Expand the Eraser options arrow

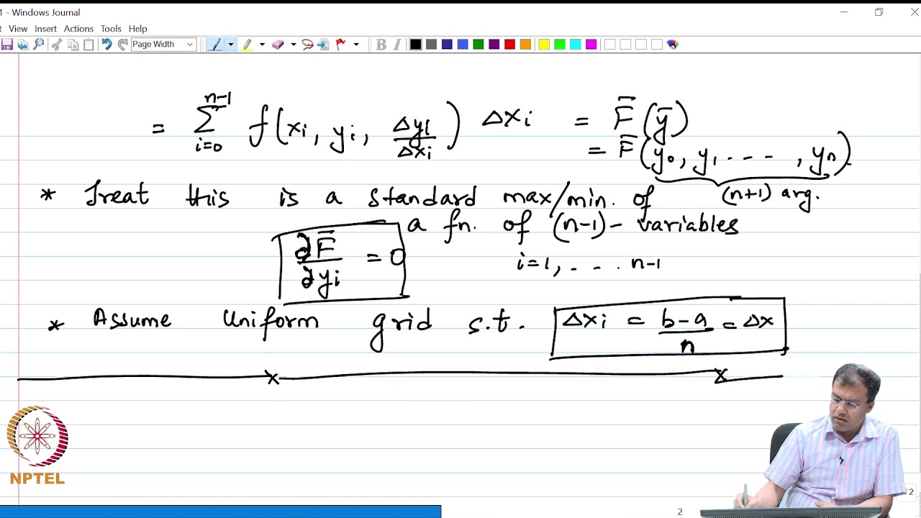tap(293, 45)
